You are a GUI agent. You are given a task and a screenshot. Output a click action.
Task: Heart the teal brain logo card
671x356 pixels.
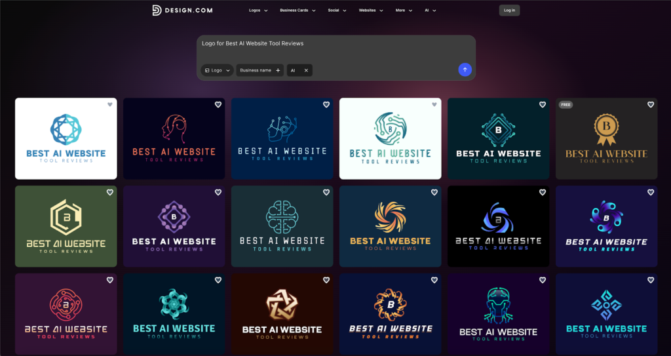click(326, 193)
